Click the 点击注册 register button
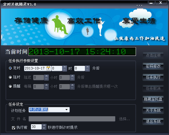 point(153,55)
